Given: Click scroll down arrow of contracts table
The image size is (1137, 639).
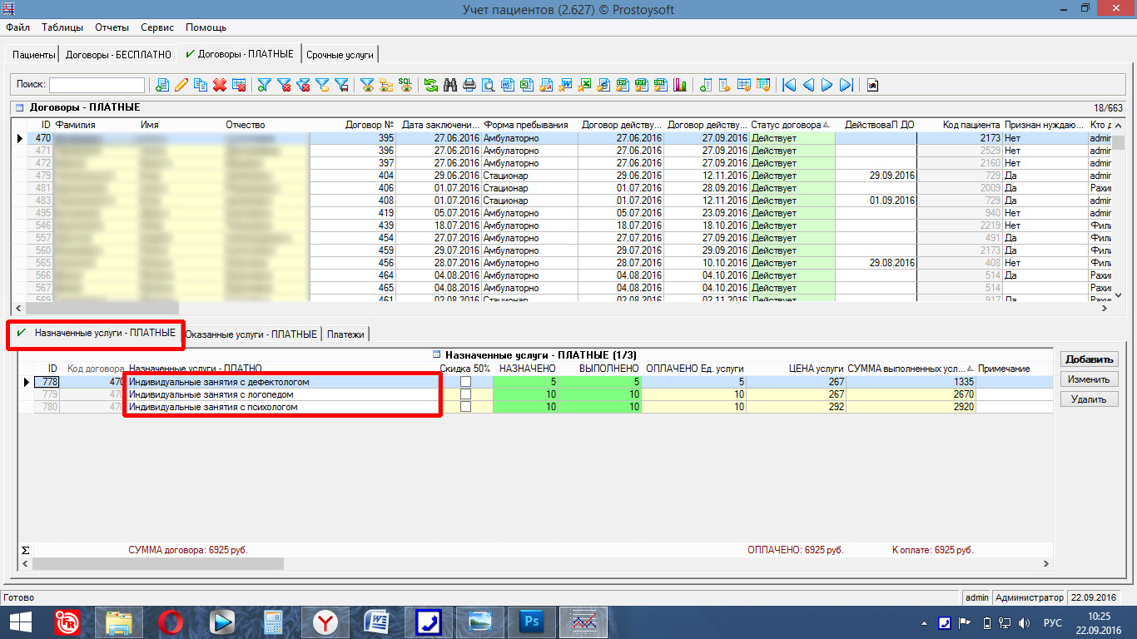Looking at the screenshot, I should pyautogui.click(x=1118, y=295).
